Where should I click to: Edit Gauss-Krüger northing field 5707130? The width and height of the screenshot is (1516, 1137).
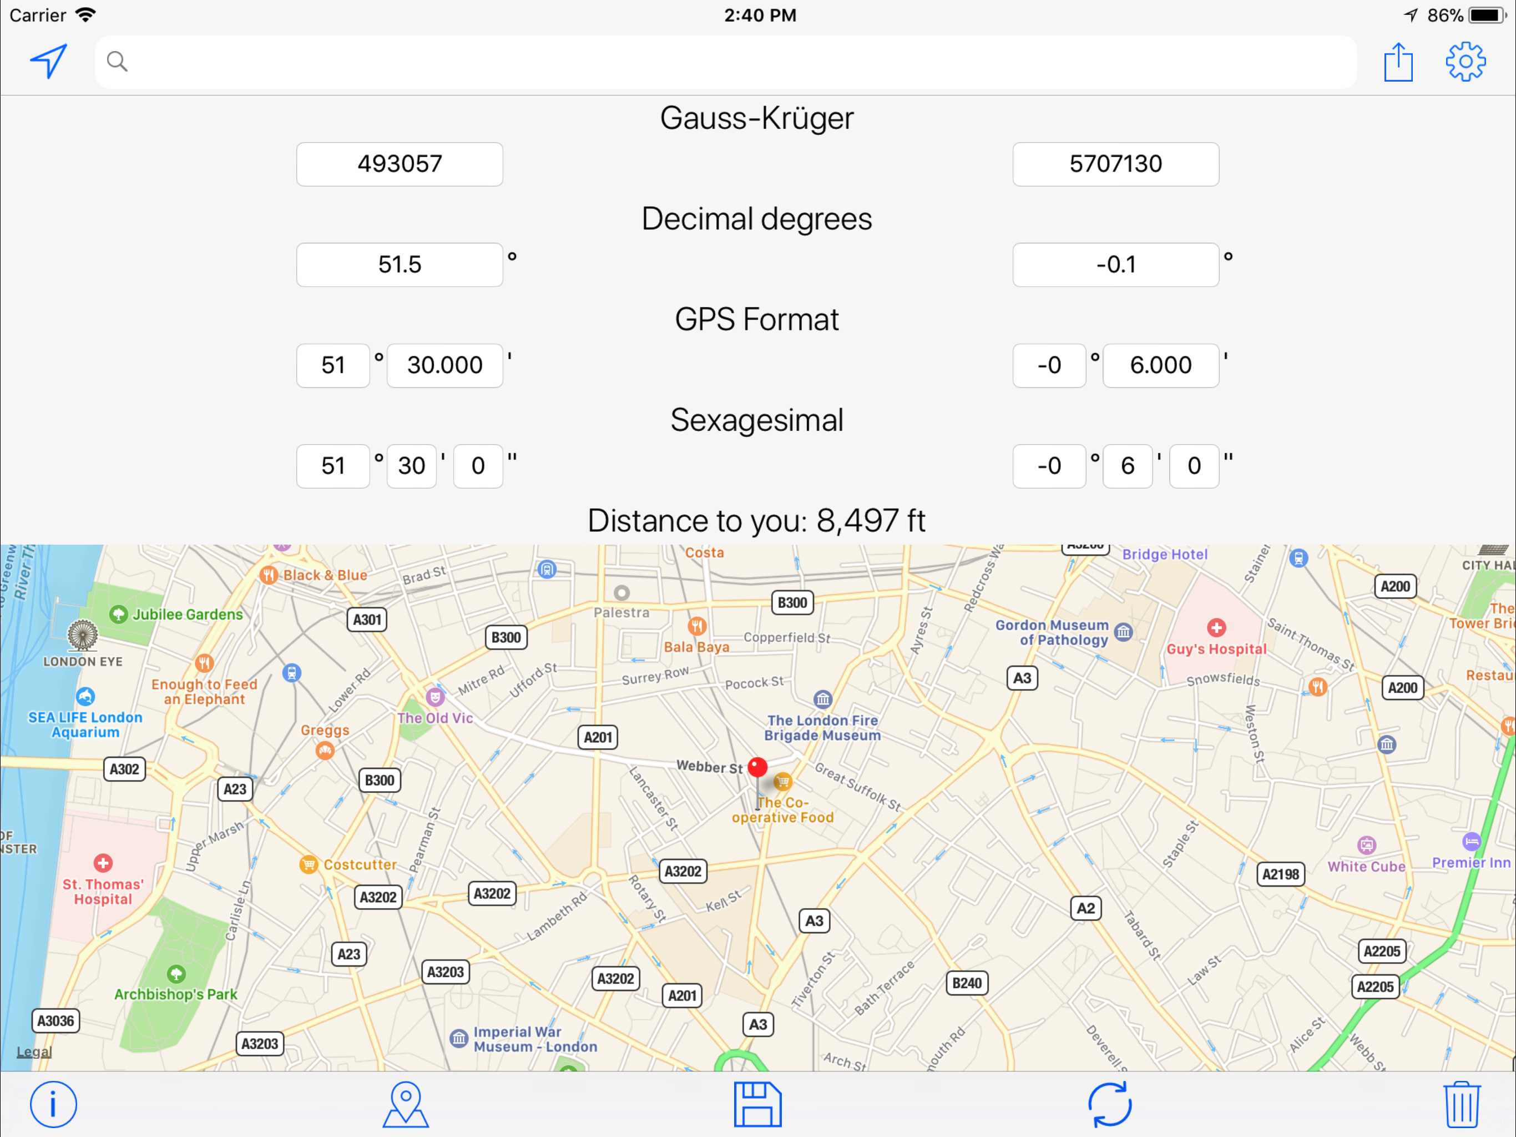point(1116,164)
